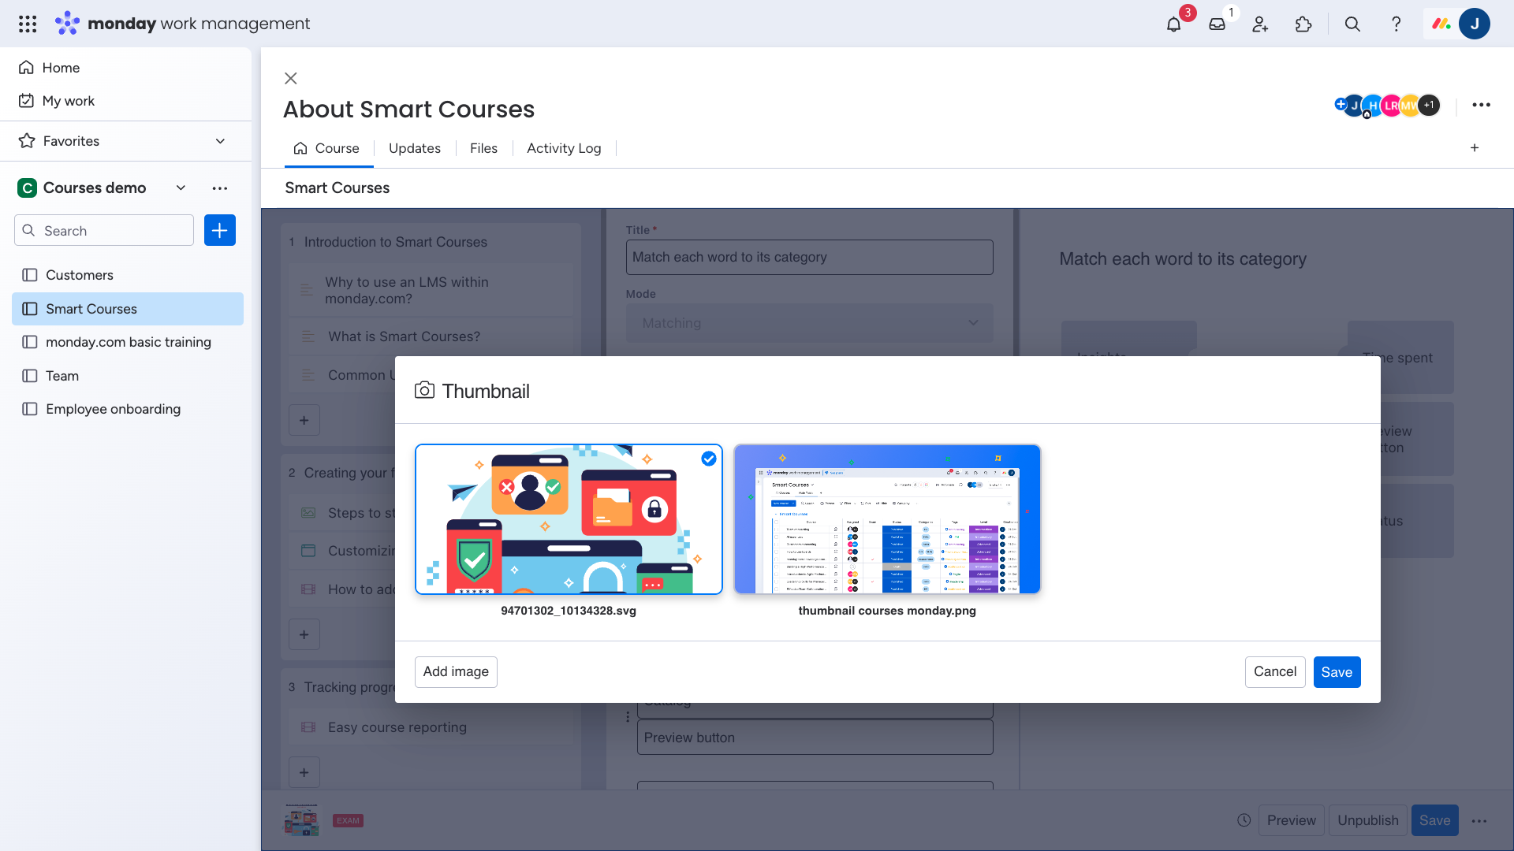1514x851 pixels.
Task: Click the bottom bar Save button
Action: [x=1434, y=820]
